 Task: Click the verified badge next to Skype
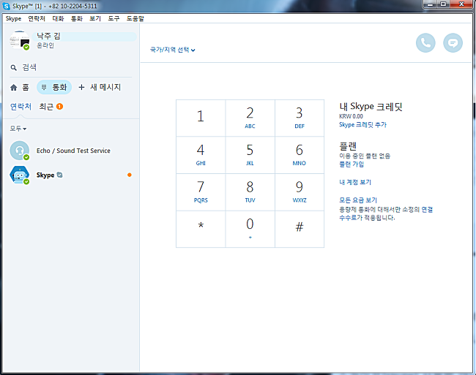(59, 175)
